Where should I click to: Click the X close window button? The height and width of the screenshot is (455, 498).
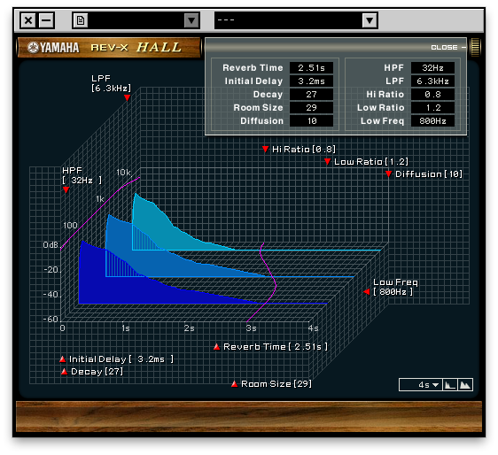coord(28,20)
